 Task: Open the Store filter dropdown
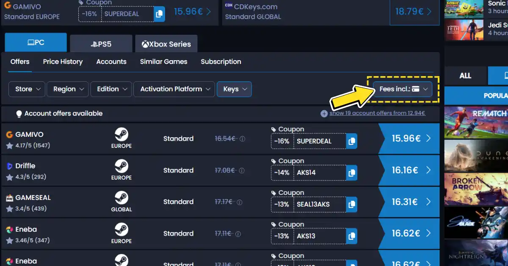tap(27, 89)
